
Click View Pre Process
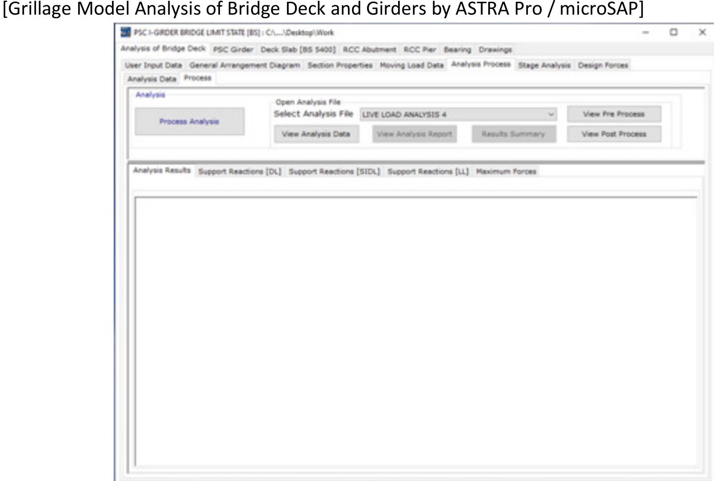[613, 115]
